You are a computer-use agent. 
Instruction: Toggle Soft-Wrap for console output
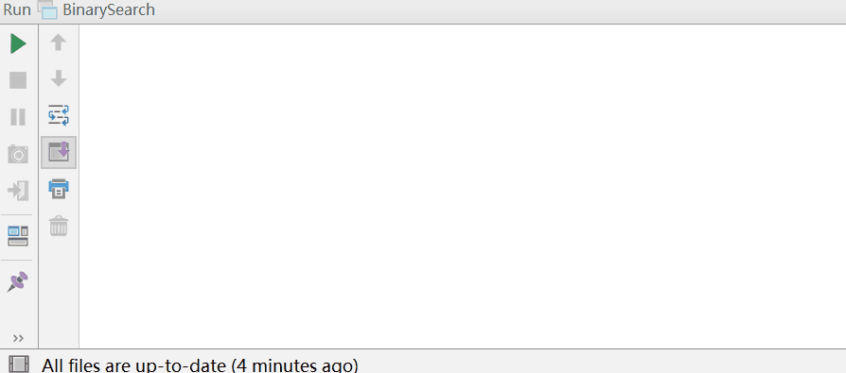[59, 115]
